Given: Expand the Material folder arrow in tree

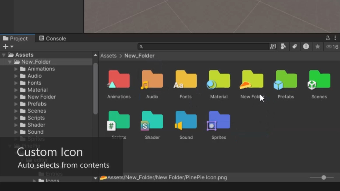Looking at the screenshot, I should pos(16,90).
